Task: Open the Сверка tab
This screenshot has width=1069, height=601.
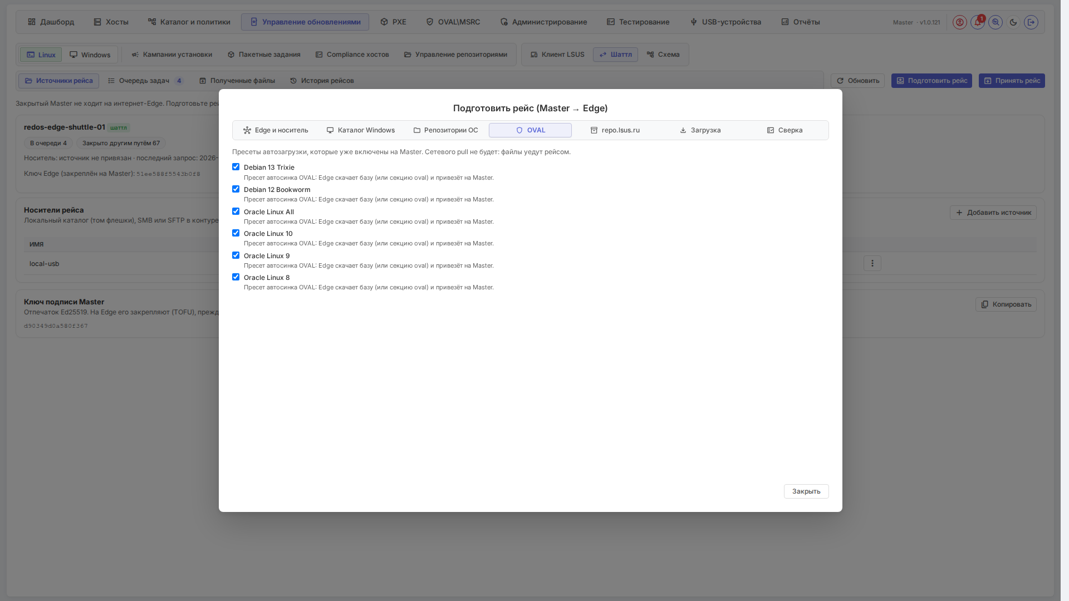Action: [x=784, y=130]
